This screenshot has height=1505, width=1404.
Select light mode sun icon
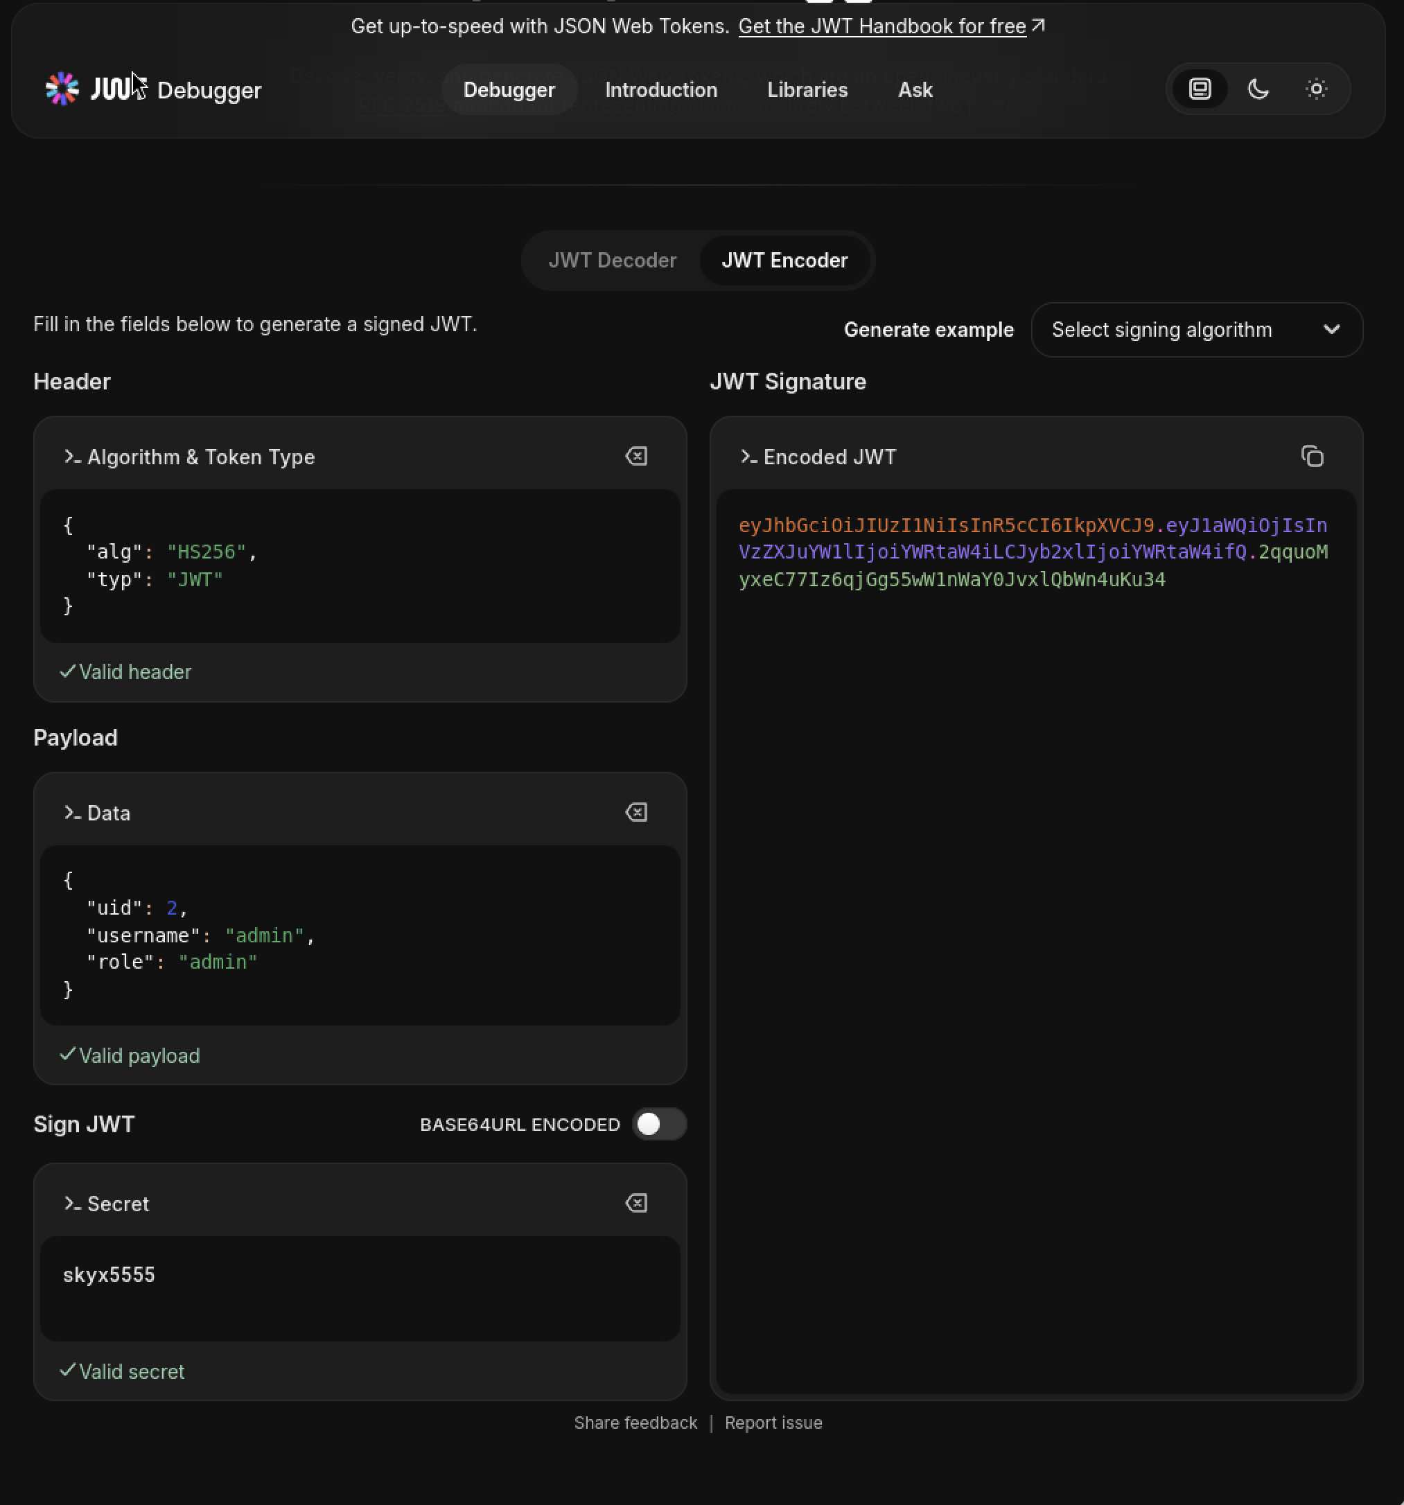(1316, 89)
